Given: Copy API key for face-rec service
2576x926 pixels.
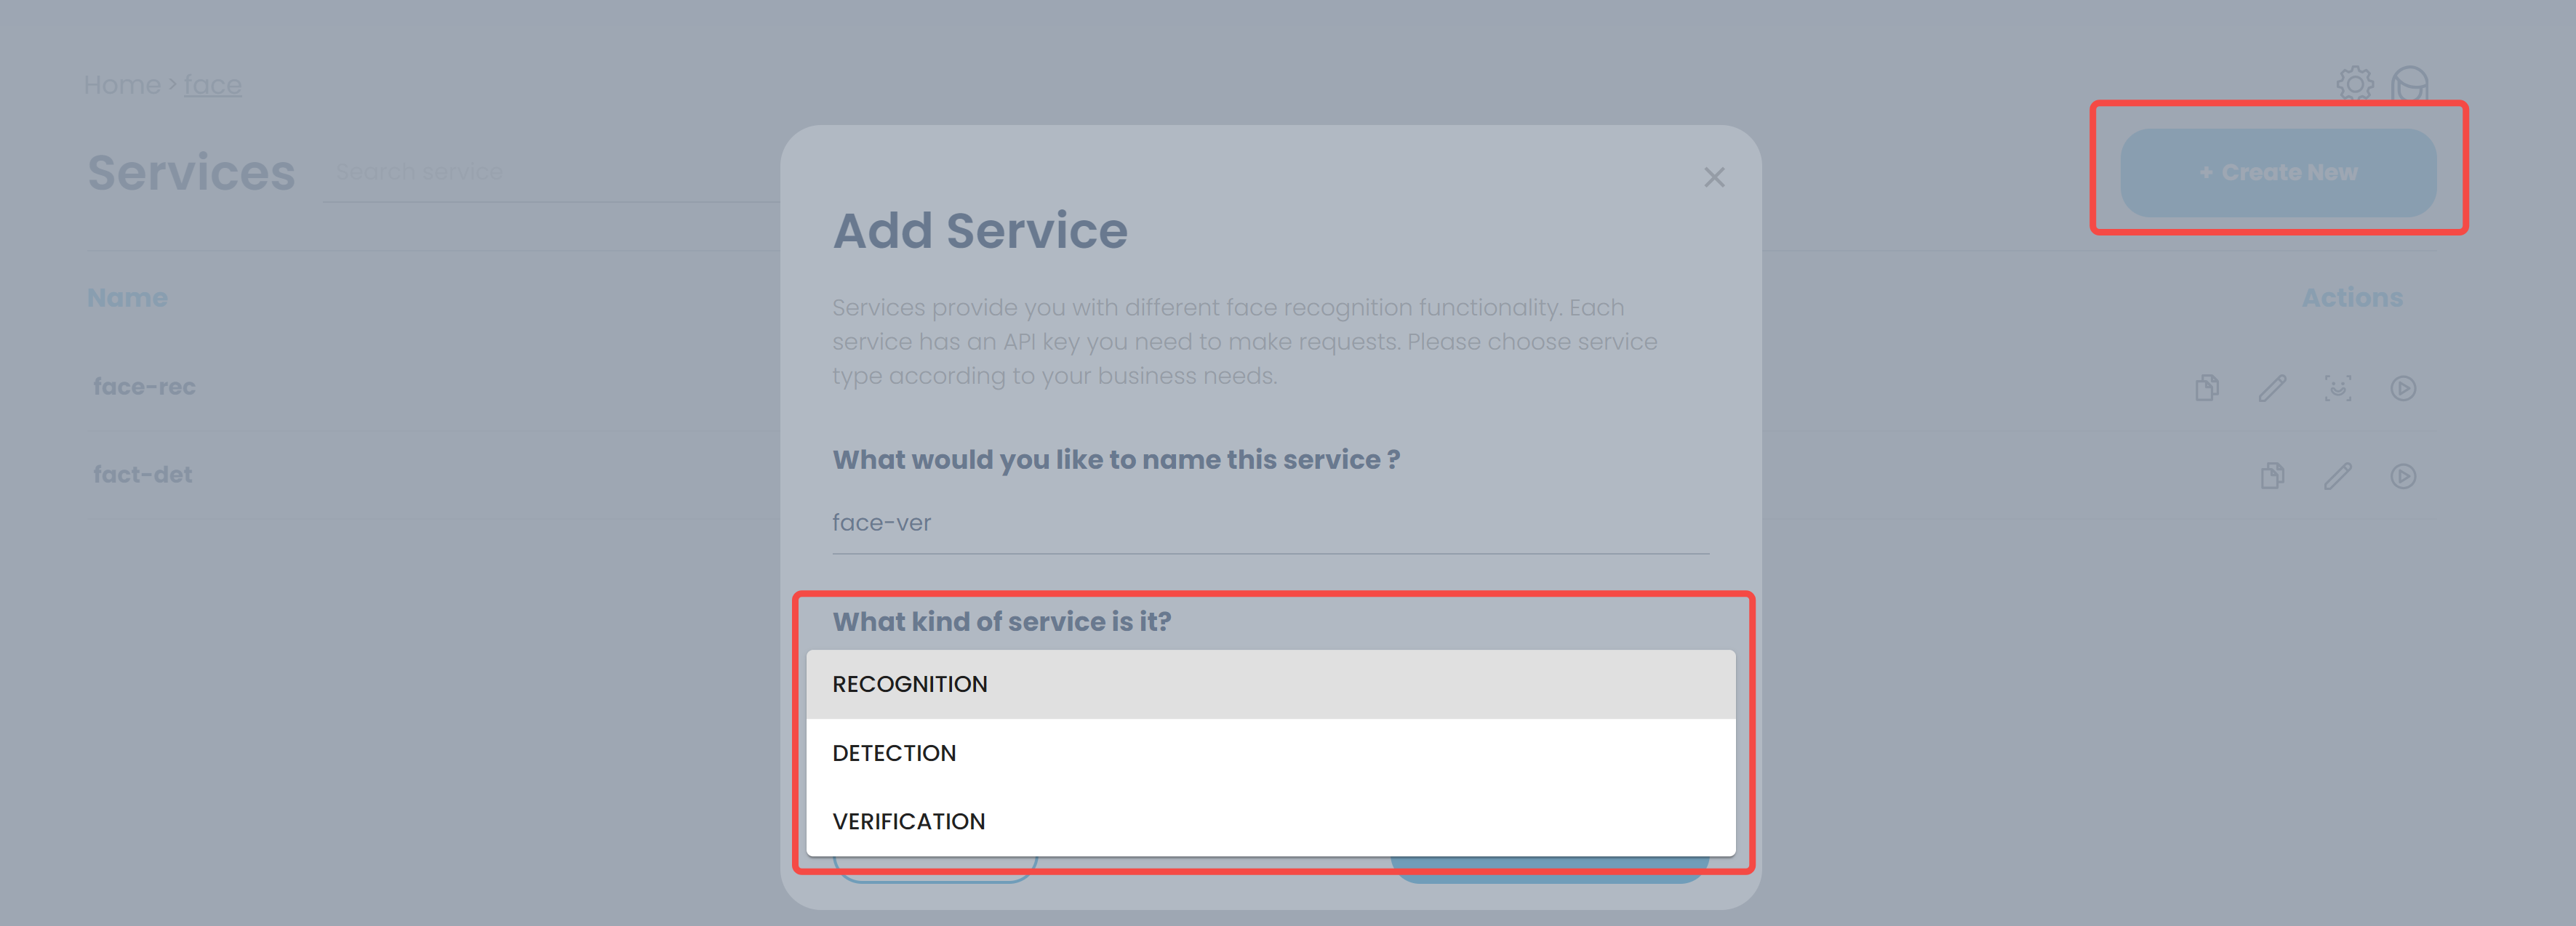Looking at the screenshot, I should (2206, 387).
